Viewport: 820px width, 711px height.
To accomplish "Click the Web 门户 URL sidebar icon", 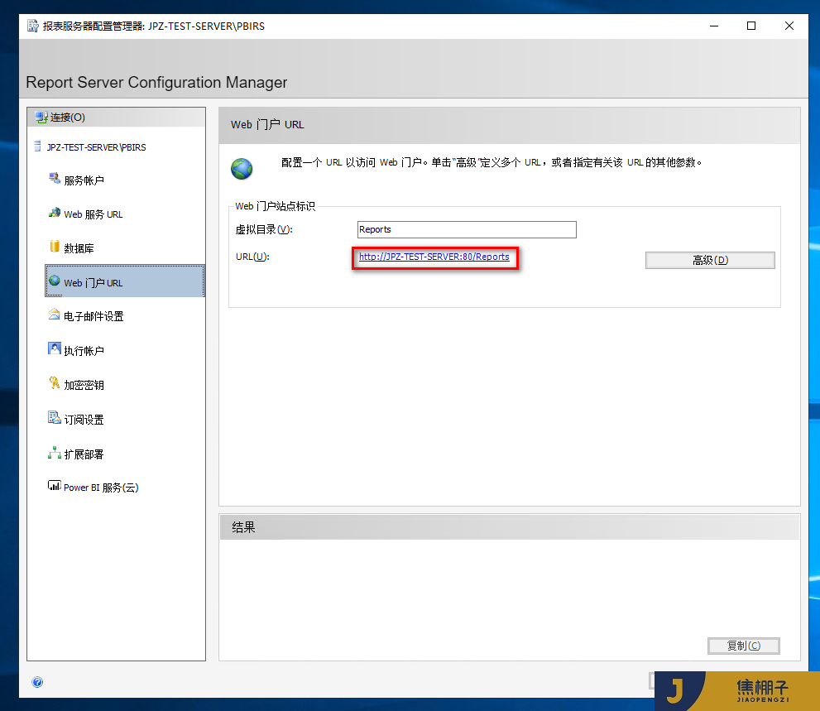I will pyautogui.click(x=55, y=281).
